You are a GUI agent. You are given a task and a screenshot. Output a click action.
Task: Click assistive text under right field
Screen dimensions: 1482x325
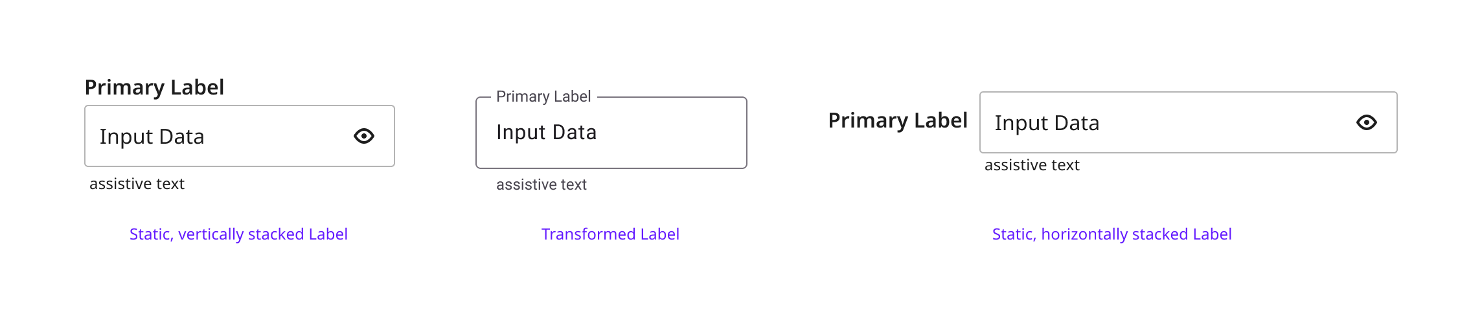(1032, 165)
